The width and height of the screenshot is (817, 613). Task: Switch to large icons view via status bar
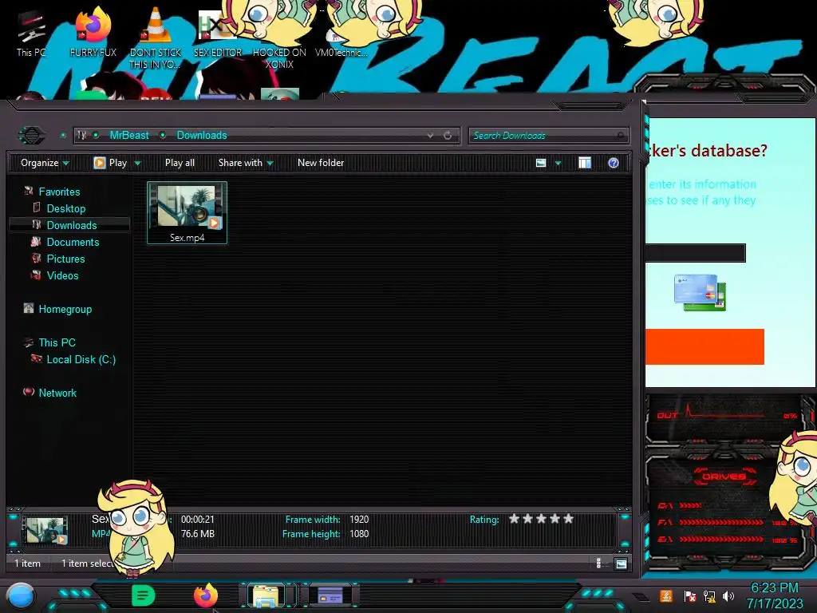pyautogui.click(x=621, y=564)
